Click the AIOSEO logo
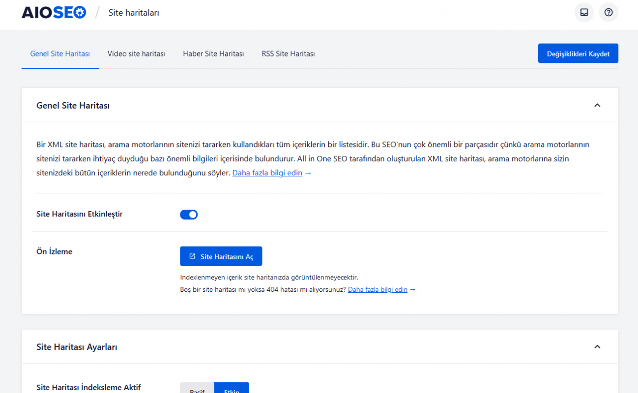638x393 pixels. click(x=54, y=12)
